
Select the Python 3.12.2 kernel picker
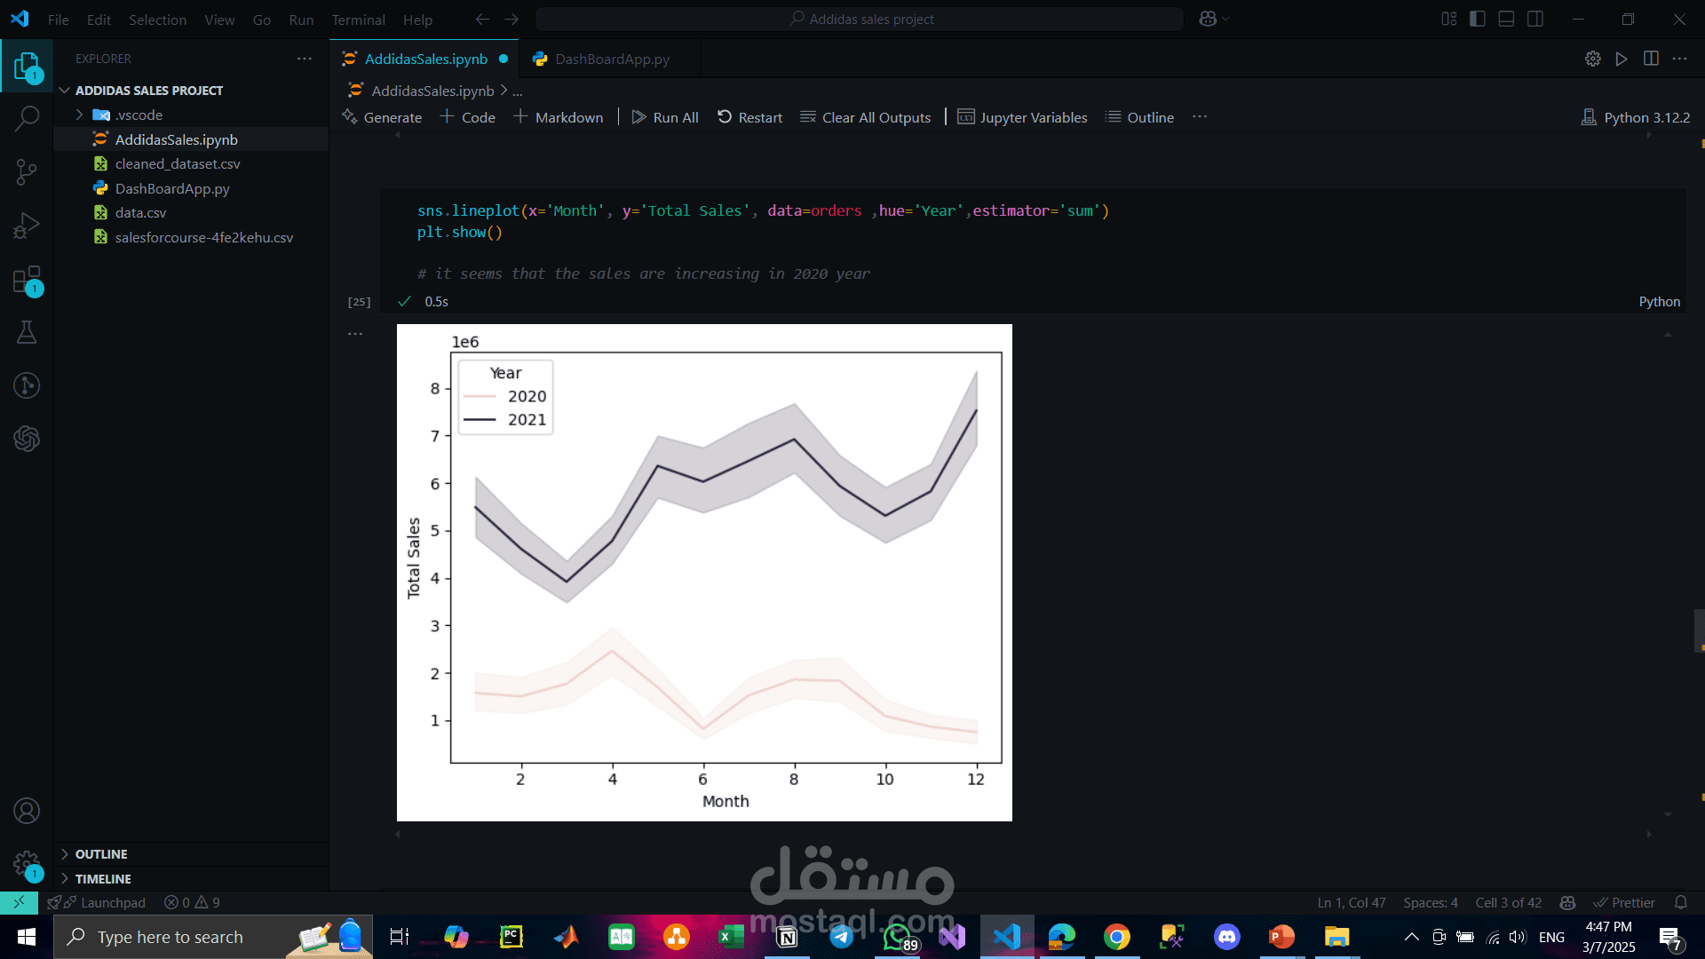click(x=1636, y=117)
